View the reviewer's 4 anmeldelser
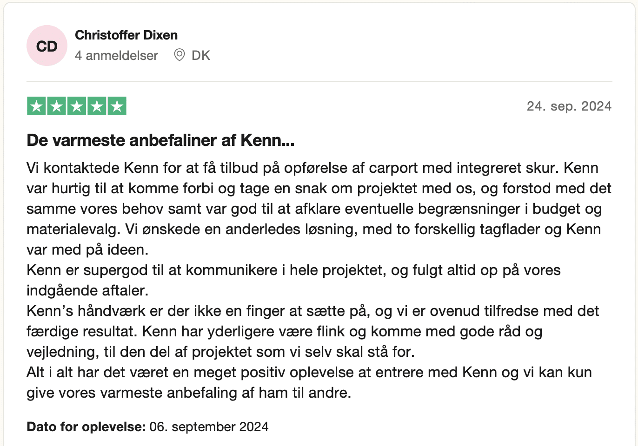The image size is (638, 446). (x=116, y=56)
